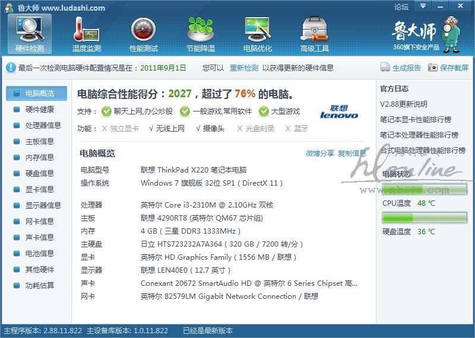Open 笔记本处理器性能排行榜 link
Image resolution: width=475 pixels, height=338 pixels.
419,135
